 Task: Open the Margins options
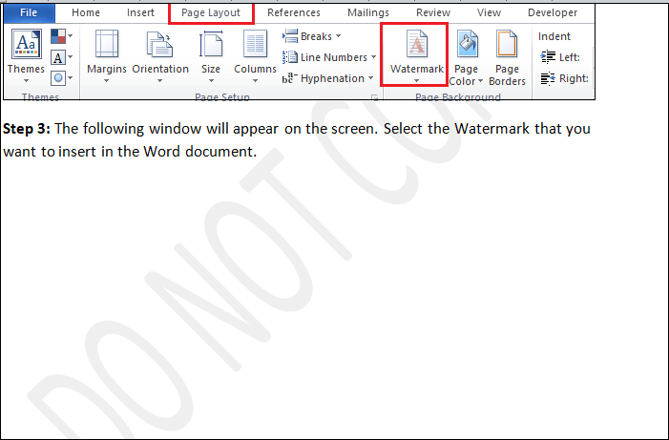106,55
